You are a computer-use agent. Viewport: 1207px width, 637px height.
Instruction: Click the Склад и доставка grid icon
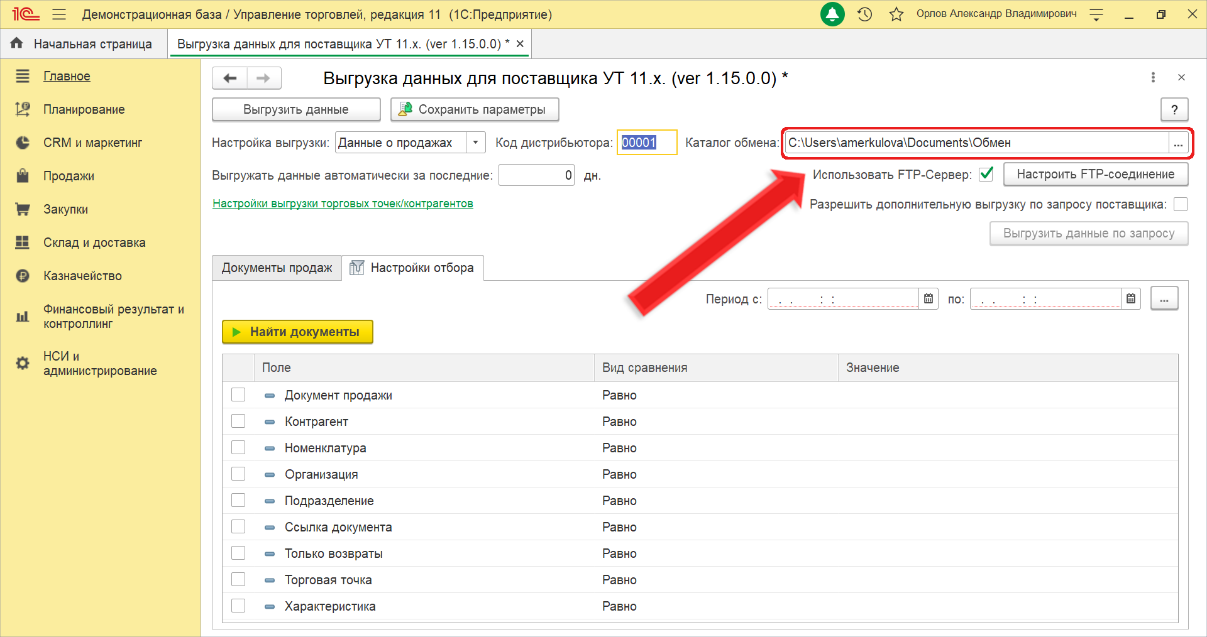(23, 242)
